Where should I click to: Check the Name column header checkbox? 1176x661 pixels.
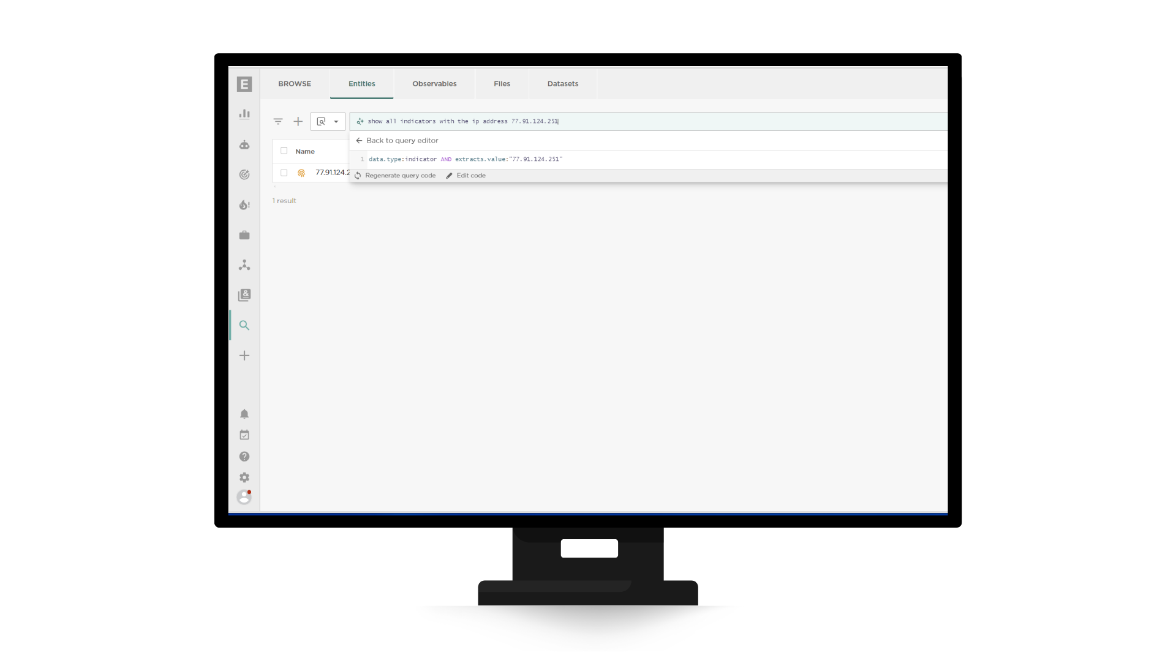tap(284, 150)
